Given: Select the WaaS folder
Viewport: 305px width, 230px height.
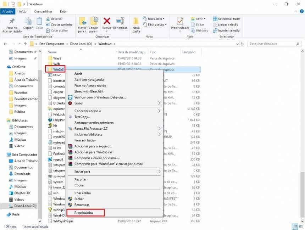Looking at the screenshot, I should pos(55,58).
